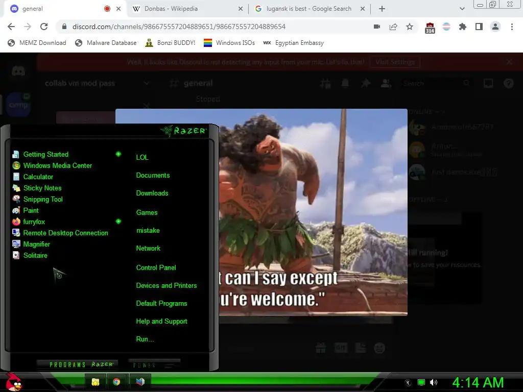Click the address bar URL field
Viewport: 523px width, 392px height.
pyautogui.click(x=213, y=27)
